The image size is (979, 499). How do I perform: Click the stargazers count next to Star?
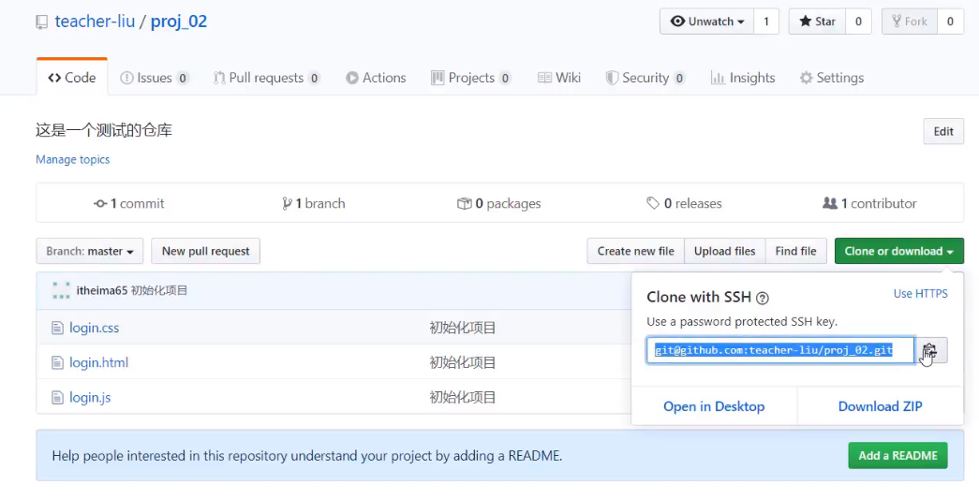tap(858, 22)
